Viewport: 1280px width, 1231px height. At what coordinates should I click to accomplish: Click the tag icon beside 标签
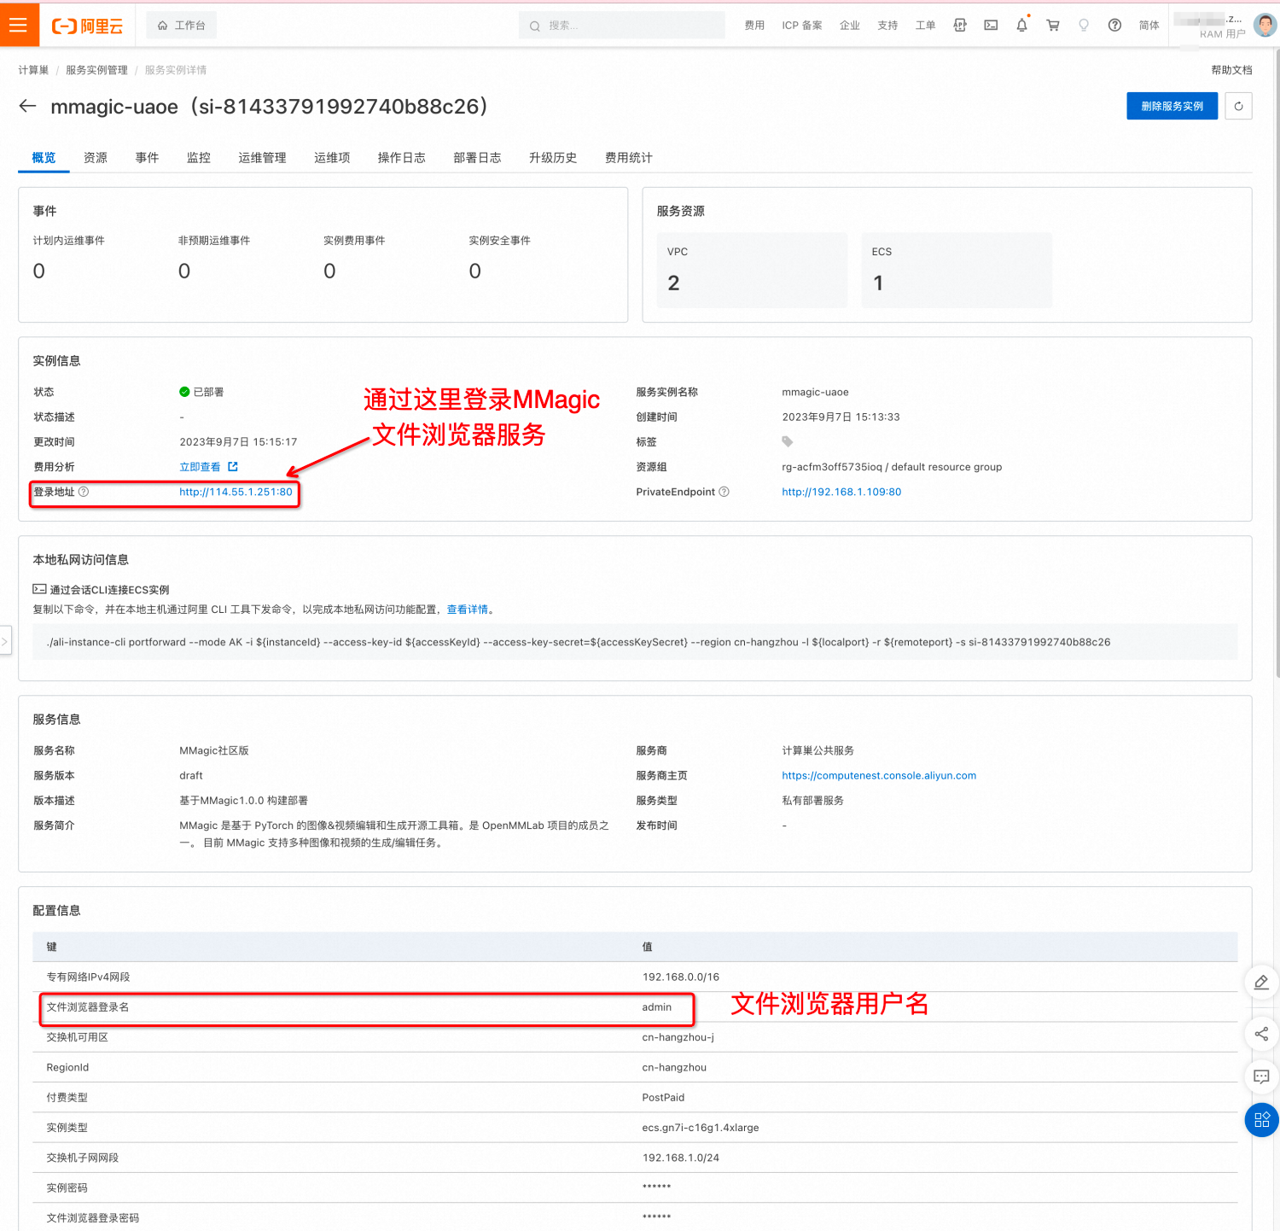788,442
